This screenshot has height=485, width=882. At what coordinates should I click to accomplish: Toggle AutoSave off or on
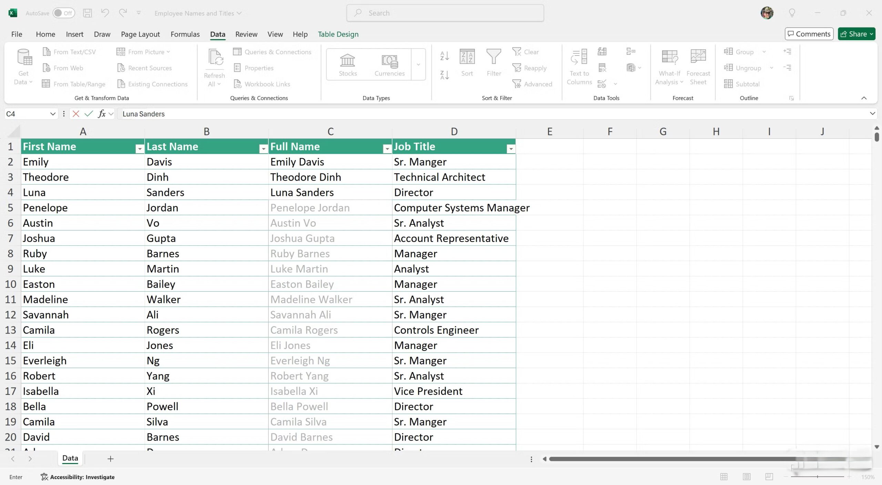64,13
